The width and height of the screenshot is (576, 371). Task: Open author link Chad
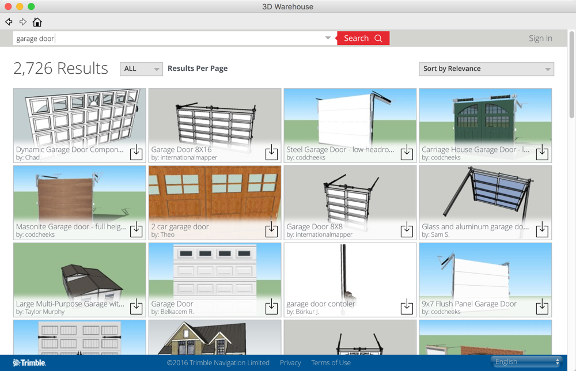pos(32,158)
